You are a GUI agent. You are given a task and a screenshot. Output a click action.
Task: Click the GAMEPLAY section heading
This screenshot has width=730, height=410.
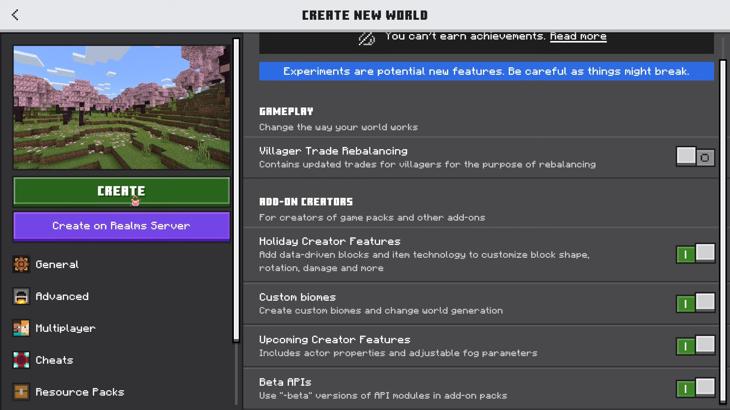(286, 111)
